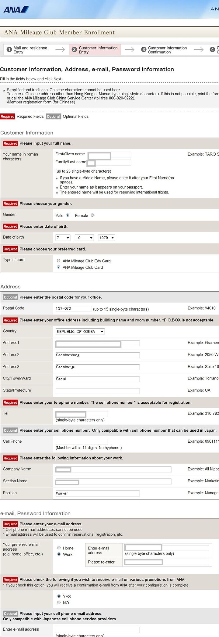This screenshot has height=637, width=219.
Task: Select Work as preferred e-mail address
Action: click(59, 554)
